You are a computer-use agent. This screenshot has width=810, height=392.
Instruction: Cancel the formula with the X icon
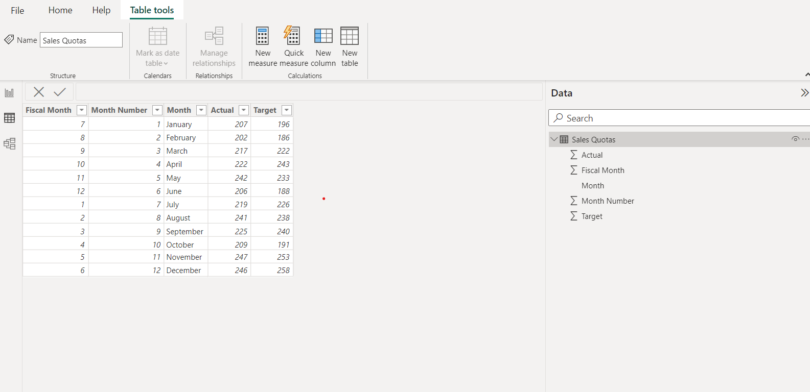click(x=39, y=92)
